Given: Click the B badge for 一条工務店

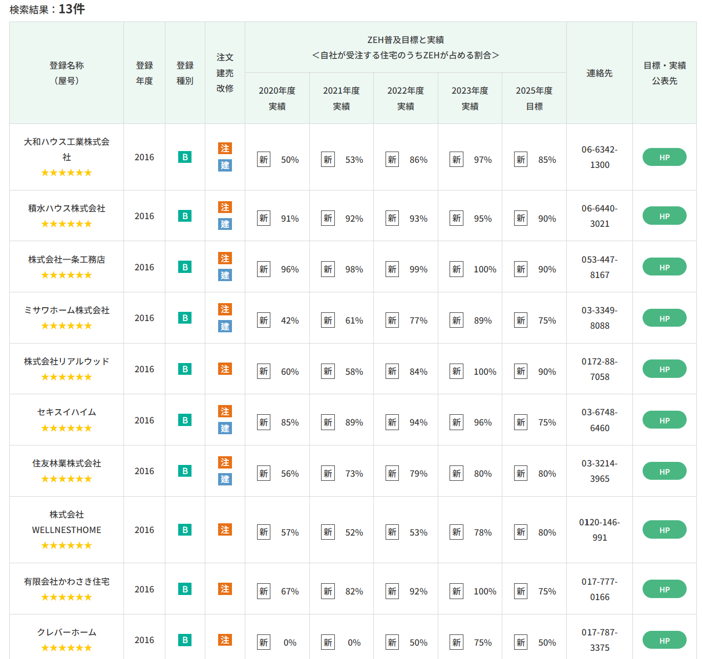Looking at the screenshot, I should (x=185, y=267).
